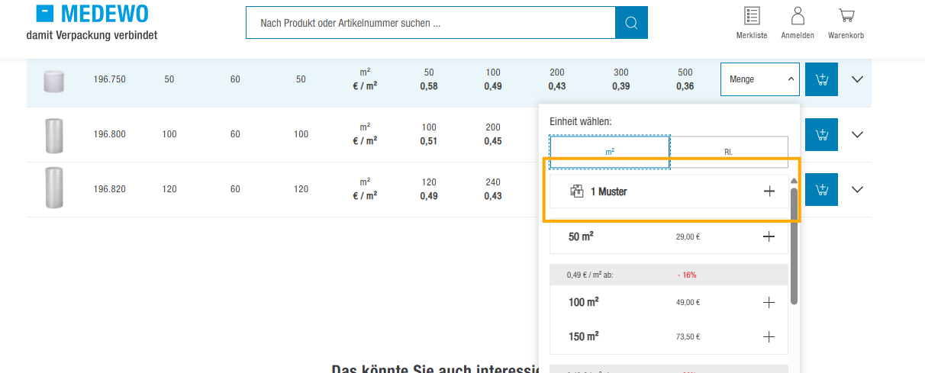Click the sample box icon beside 1 Muster

click(577, 191)
